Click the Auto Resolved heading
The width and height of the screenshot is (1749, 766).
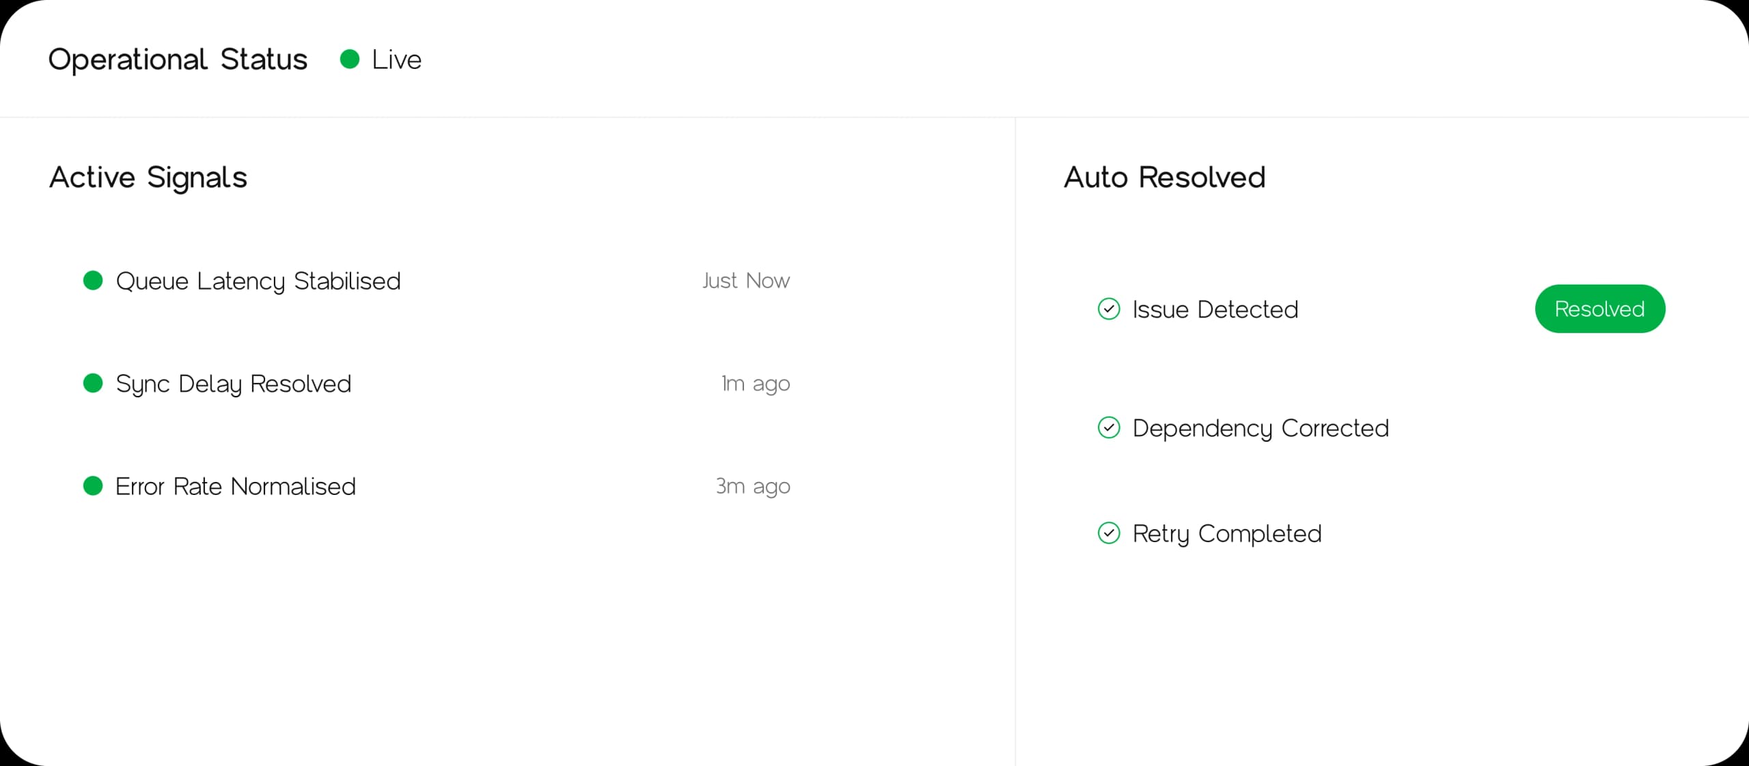[1165, 178]
